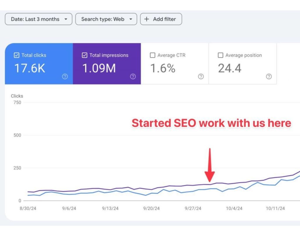Click the red arrow marker on the chart
The width and height of the screenshot is (300, 236).
coord(209,166)
